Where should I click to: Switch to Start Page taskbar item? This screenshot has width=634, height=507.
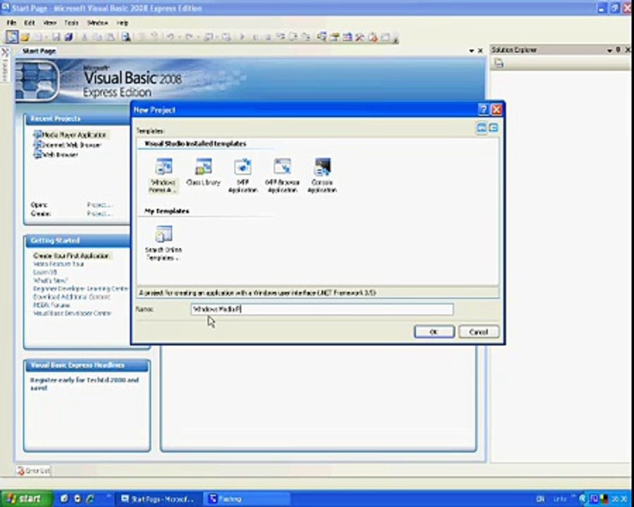(x=158, y=499)
